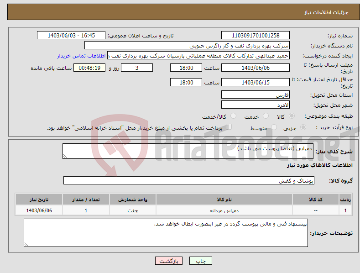Click the delivery city field لامرد

click(256, 105)
